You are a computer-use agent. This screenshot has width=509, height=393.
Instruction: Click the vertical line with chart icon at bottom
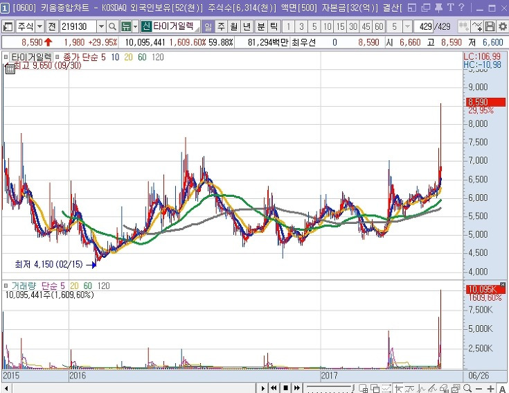coord(421,388)
